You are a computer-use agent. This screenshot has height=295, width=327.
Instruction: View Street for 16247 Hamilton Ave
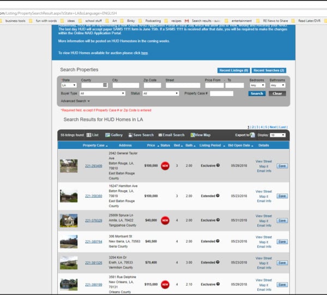[264, 191]
